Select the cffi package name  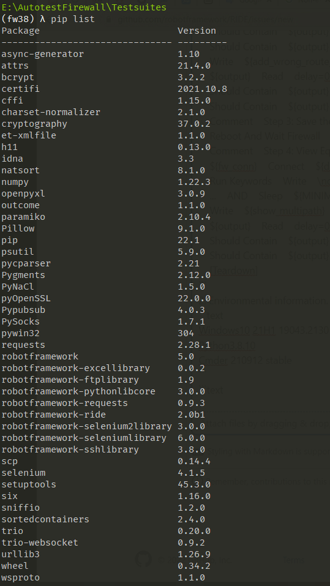pos(12,100)
